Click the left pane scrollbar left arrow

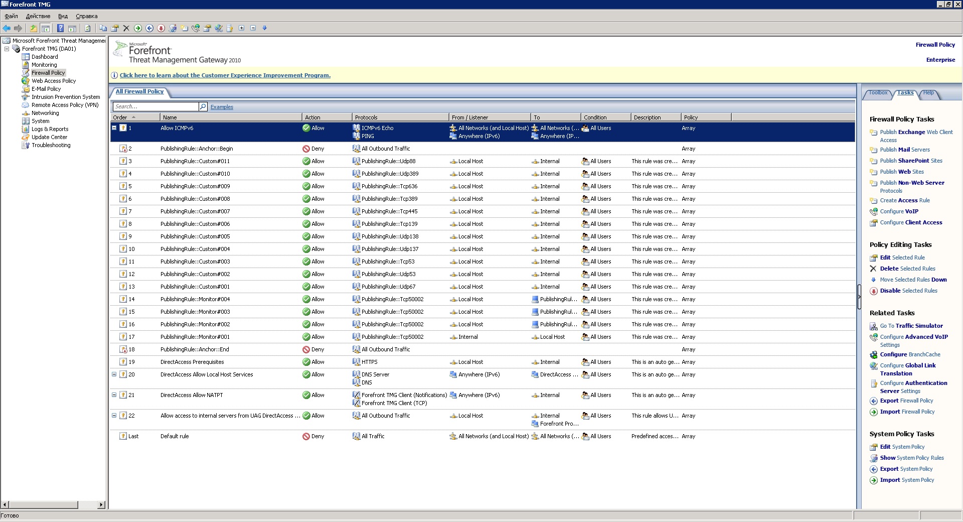[5, 504]
